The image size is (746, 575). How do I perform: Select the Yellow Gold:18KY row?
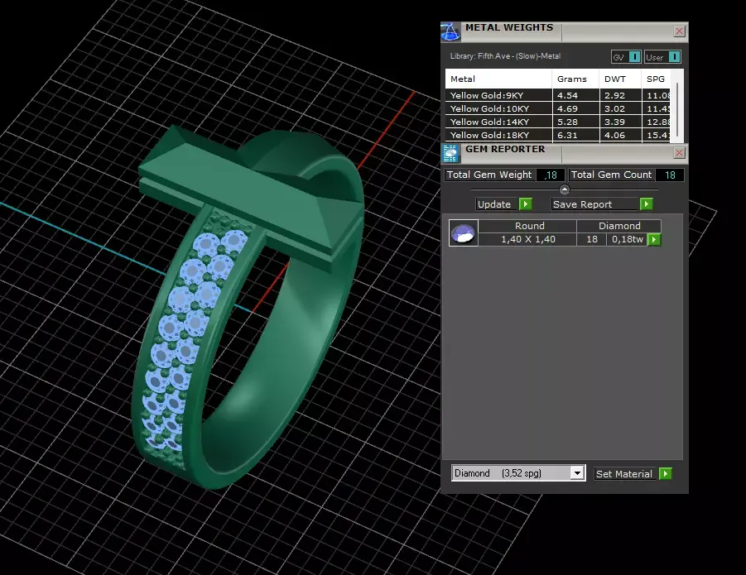[x=557, y=136]
